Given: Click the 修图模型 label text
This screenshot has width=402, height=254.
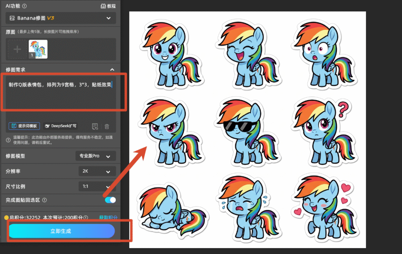Looking at the screenshot, I should click(15, 156).
